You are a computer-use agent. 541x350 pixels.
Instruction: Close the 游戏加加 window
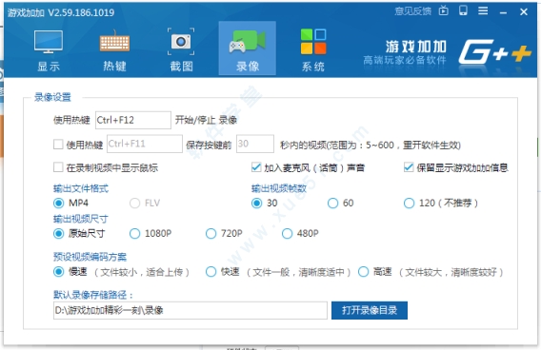click(x=524, y=12)
